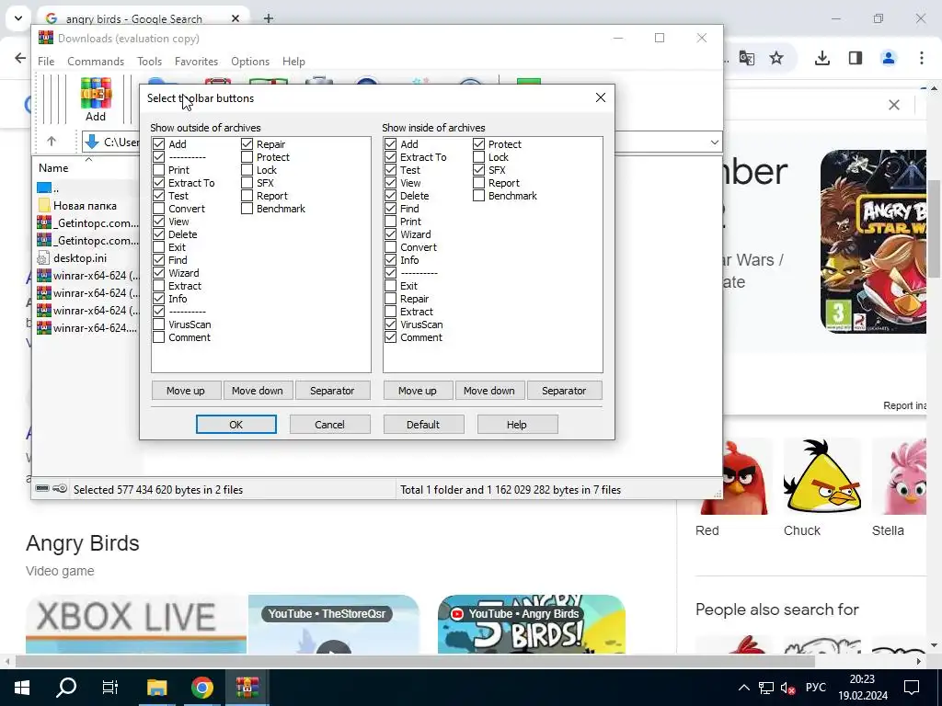Image resolution: width=942 pixels, height=706 pixels.
Task: Open WinRAR Favorites menu
Action: [197, 62]
